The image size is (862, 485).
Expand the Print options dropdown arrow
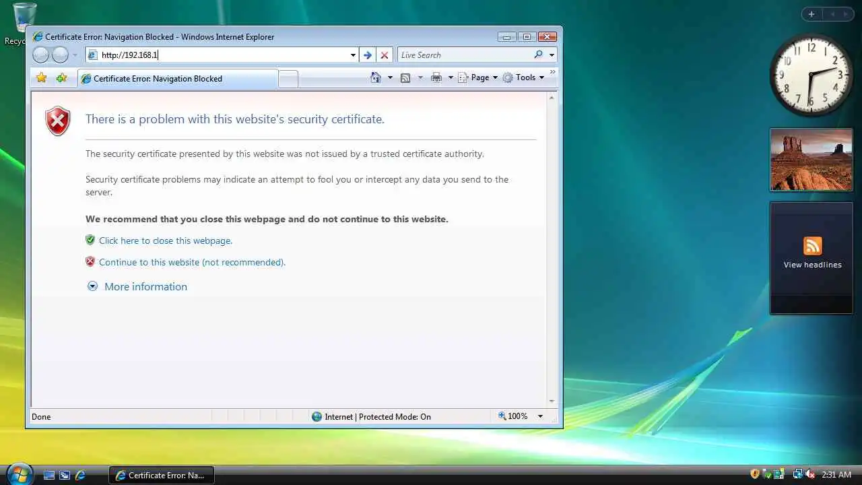(x=451, y=77)
